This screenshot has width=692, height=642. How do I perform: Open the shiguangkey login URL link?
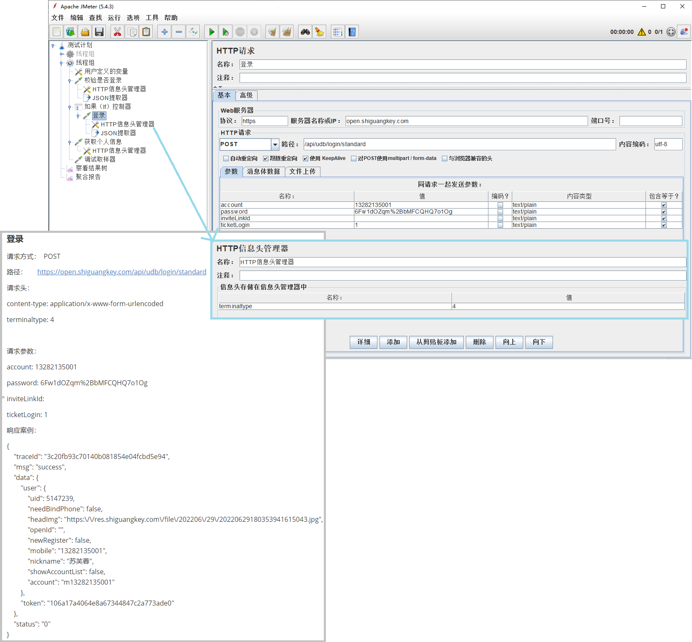point(121,272)
